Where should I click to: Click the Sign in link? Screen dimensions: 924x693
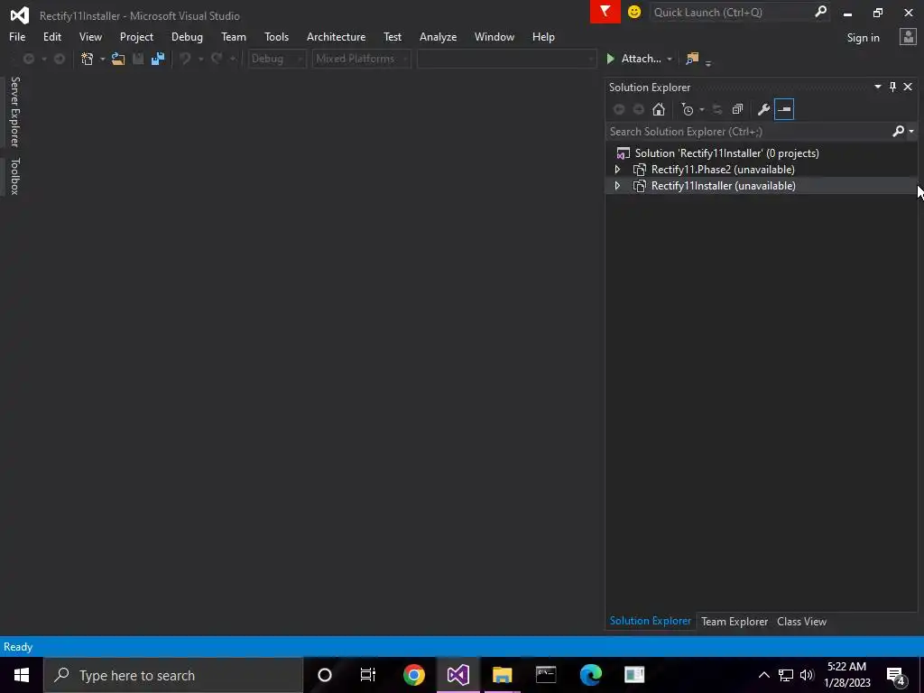(863, 38)
